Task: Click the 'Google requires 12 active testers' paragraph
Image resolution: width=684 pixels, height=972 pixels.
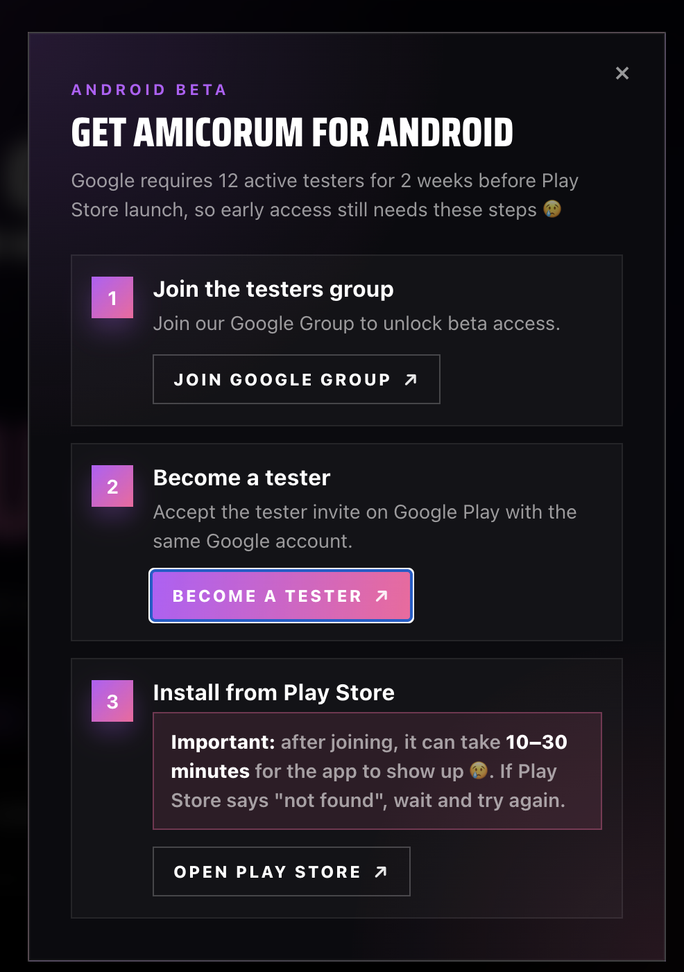Action: click(325, 195)
